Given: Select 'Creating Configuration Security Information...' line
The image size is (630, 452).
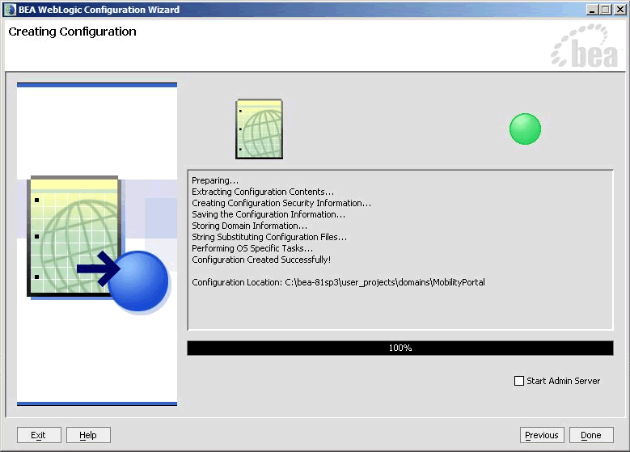Looking at the screenshot, I should click(281, 203).
